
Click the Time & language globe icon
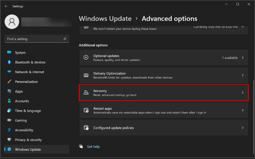point(9,110)
